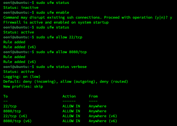
Task: Click the 'sudo ufw enable' command text
Action: click(53, 12)
